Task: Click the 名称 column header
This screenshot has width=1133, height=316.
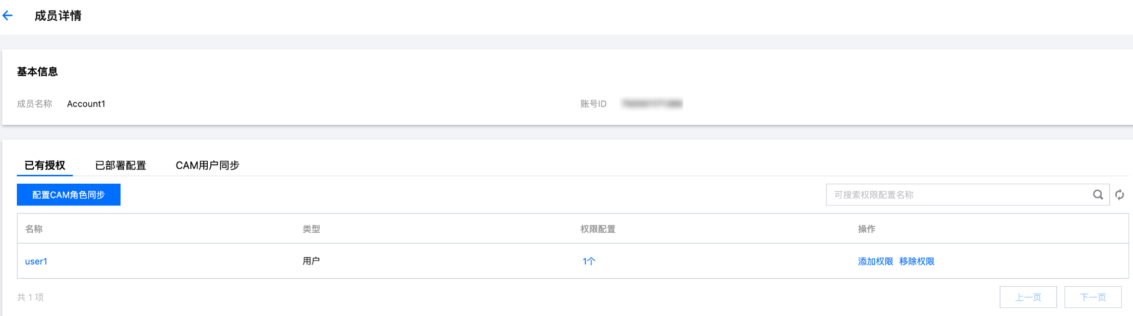Action: [34, 229]
